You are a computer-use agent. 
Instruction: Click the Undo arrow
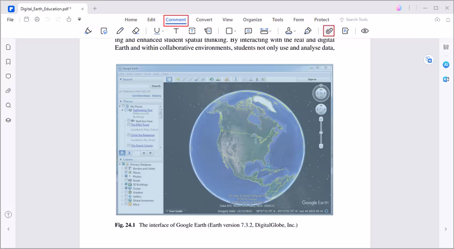click(x=48, y=19)
